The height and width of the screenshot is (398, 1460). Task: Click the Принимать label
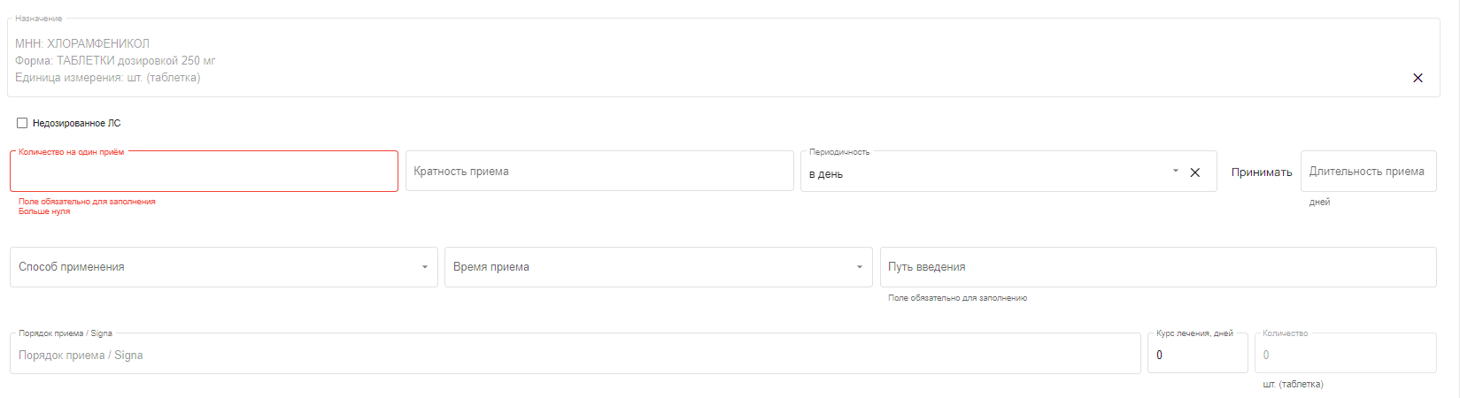1262,172
